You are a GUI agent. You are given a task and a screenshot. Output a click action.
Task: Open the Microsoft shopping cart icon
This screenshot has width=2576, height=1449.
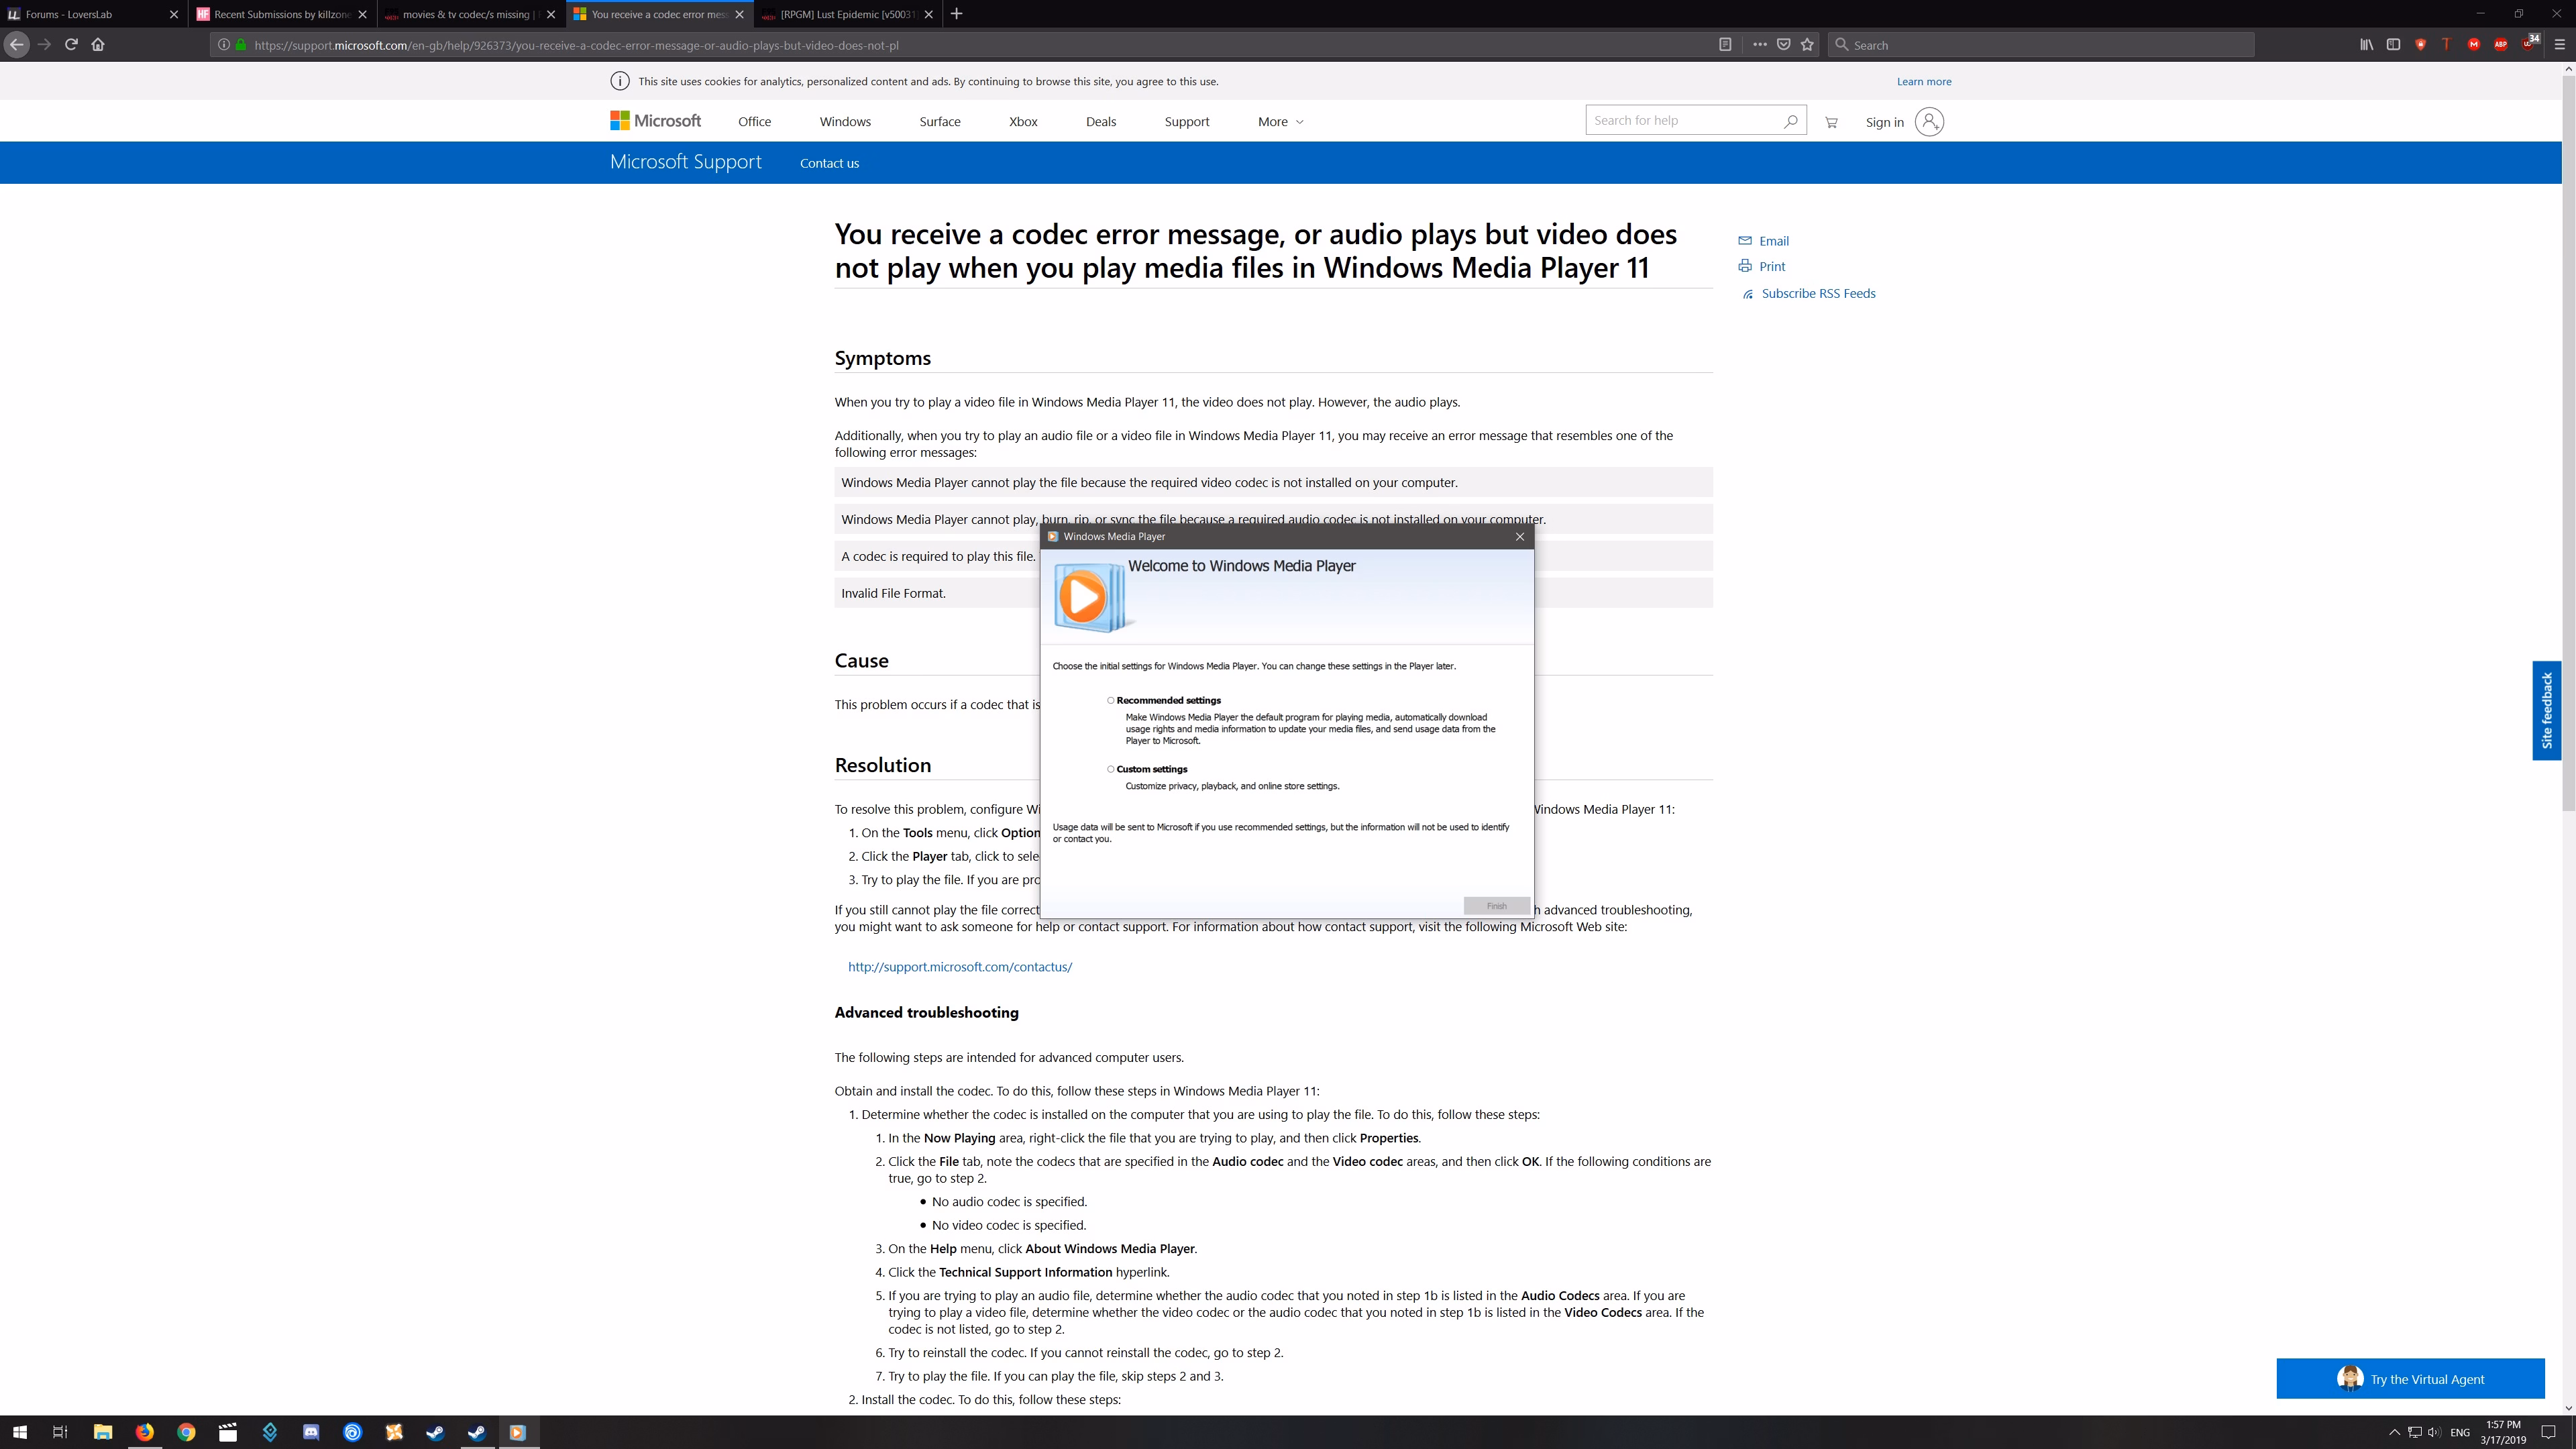click(1831, 122)
